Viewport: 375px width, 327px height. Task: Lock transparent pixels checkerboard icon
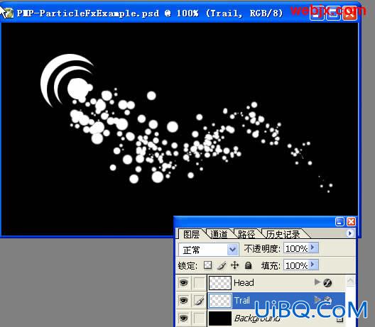click(x=207, y=265)
